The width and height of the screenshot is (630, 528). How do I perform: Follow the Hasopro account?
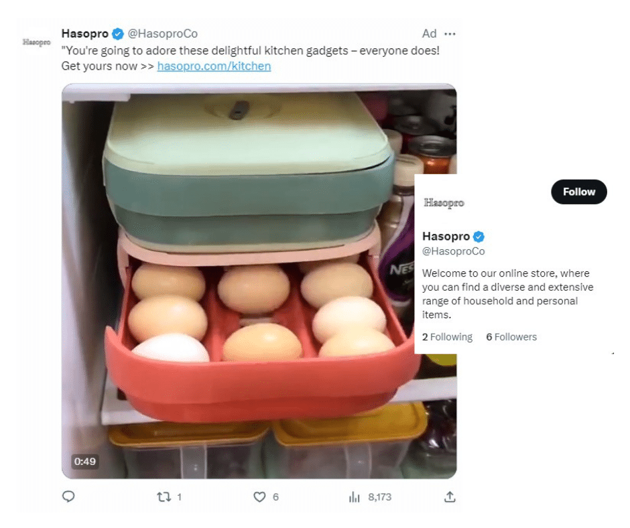pyautogui.click(x=578, y=192)
